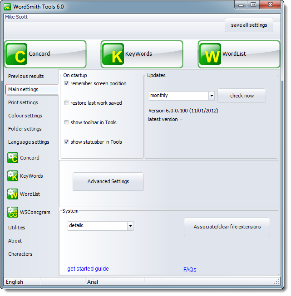Screen dimensions: 291x296
Task: Select WordList settings icon in sidebar
Action: click(x=13, y=194)
